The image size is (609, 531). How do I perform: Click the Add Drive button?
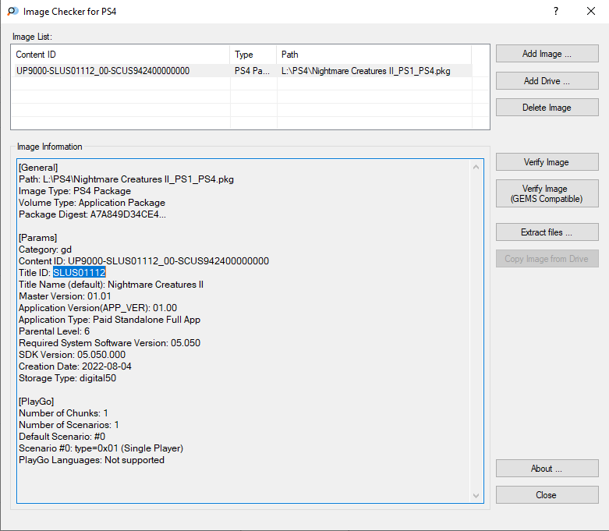click(547, 81)
